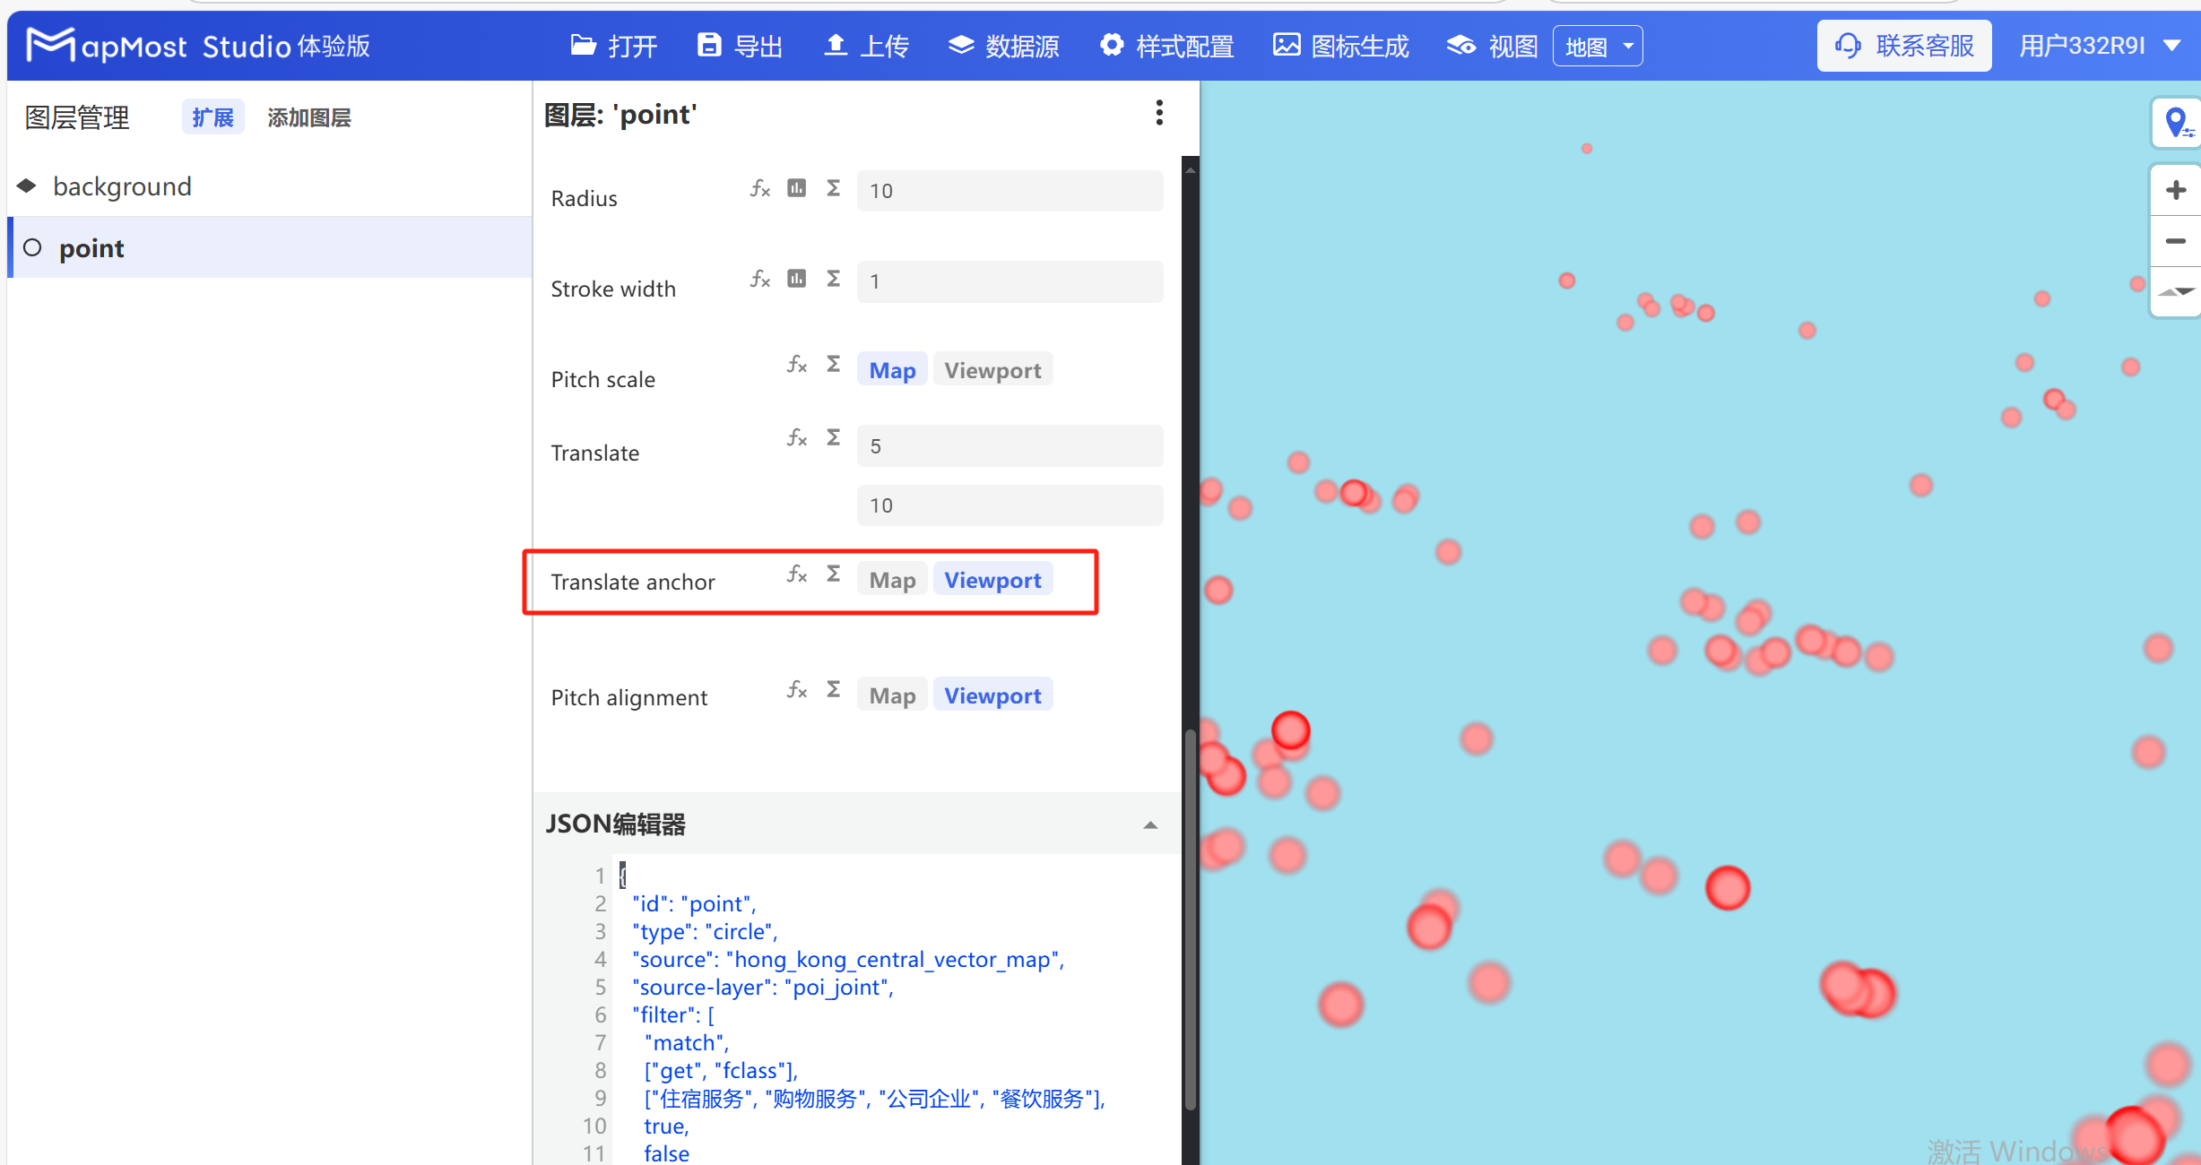The image size is (2201, 1165).
Task: Click the data chart icon for Stroke width
Action: coord(796,279)
